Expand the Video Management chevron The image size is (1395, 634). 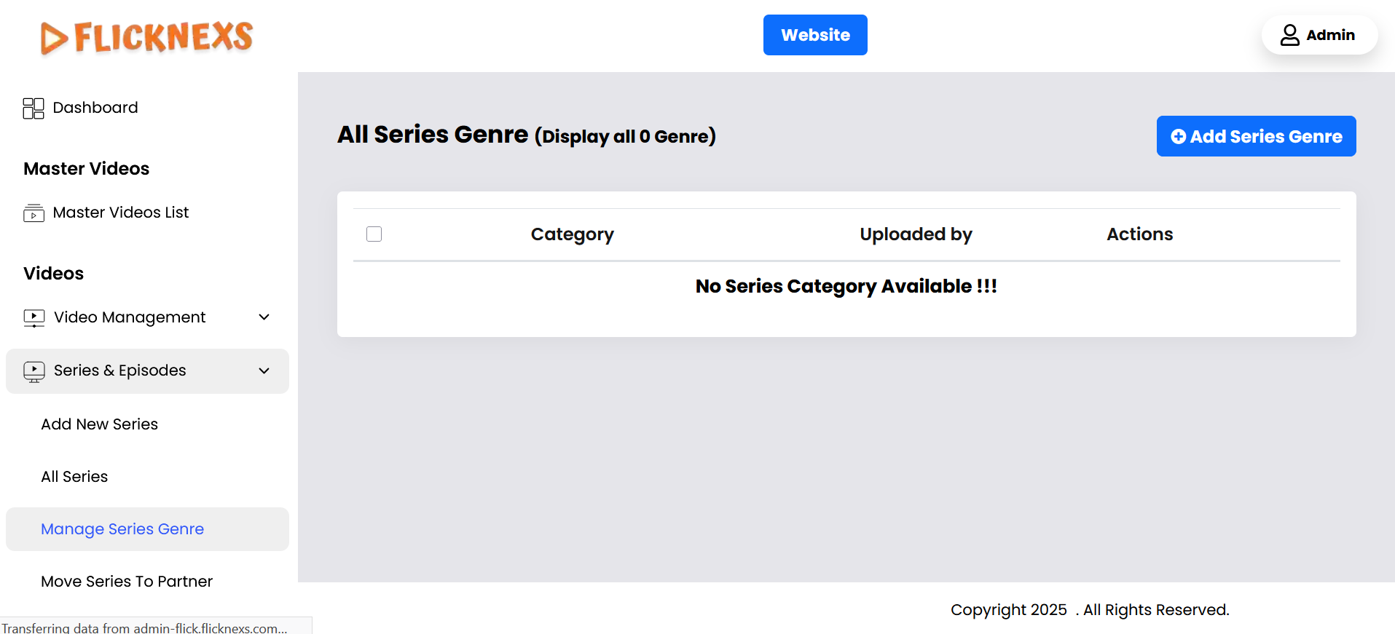pos(264,317)
